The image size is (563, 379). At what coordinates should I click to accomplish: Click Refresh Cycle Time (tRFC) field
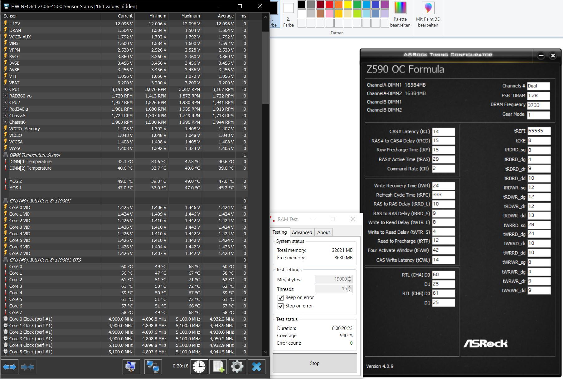(443, 195)
